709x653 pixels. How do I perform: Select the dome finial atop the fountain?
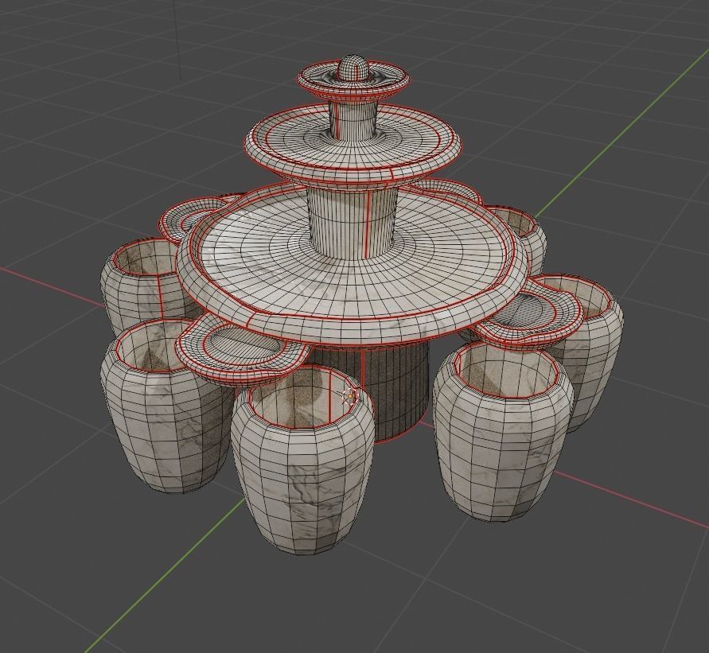(x=355, y=68)
